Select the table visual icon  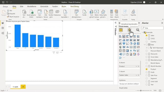pyautogui.click(x=124, y=51)
